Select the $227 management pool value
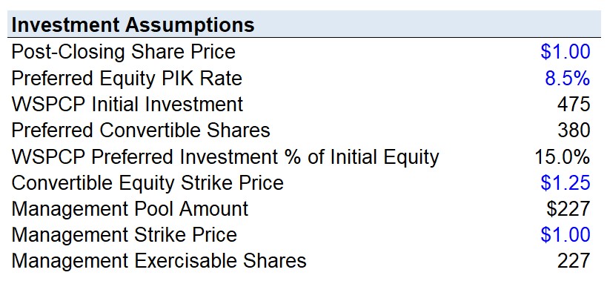The height and width of the screenshot is (281, 607). coord(568,209)
